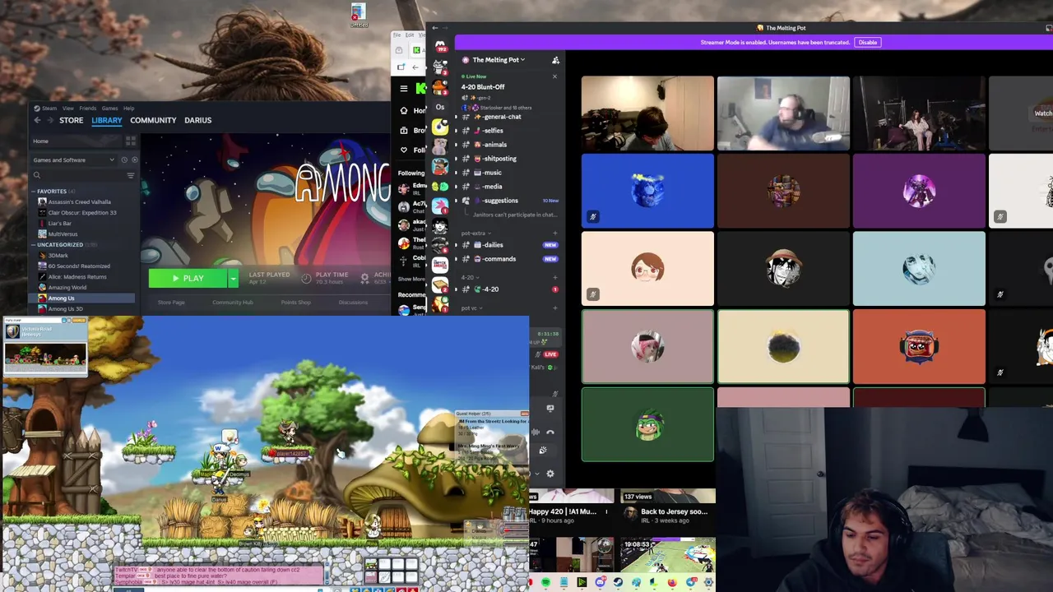This screenshot has width=1053, height=592.
Task: Open Discord from the taskbar
Action: pos(600,583)
